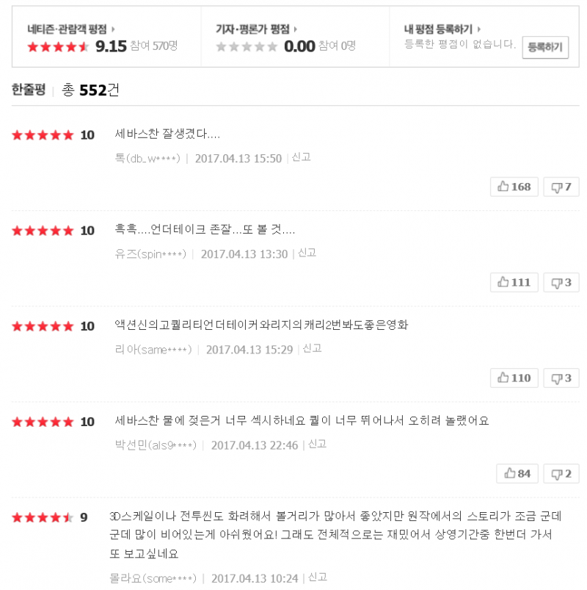Like the review with 168 upvotes

click(514, 187)
